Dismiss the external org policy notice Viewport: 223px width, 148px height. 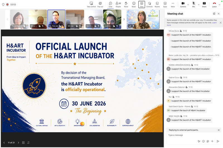[x=220, y=22]
